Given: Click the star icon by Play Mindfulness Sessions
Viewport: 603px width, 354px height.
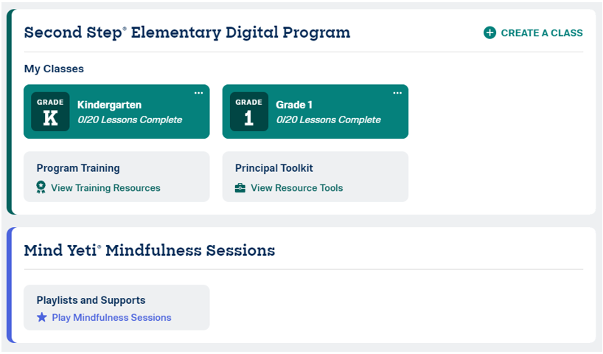Looking at the screenshot, I should (x=42, y=317).
